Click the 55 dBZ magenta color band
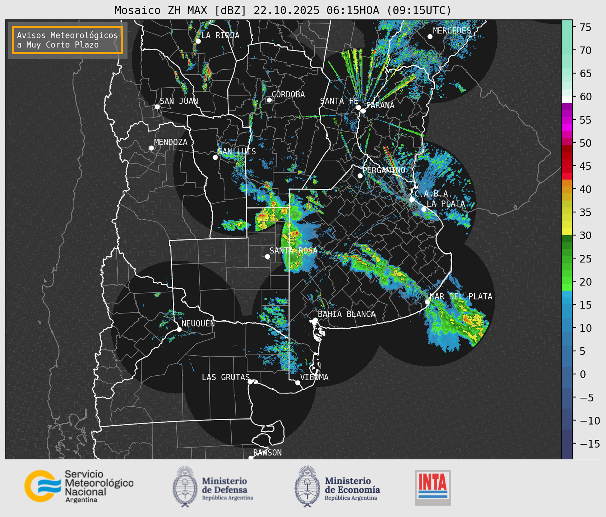606x517 pixels. (567, 120)
